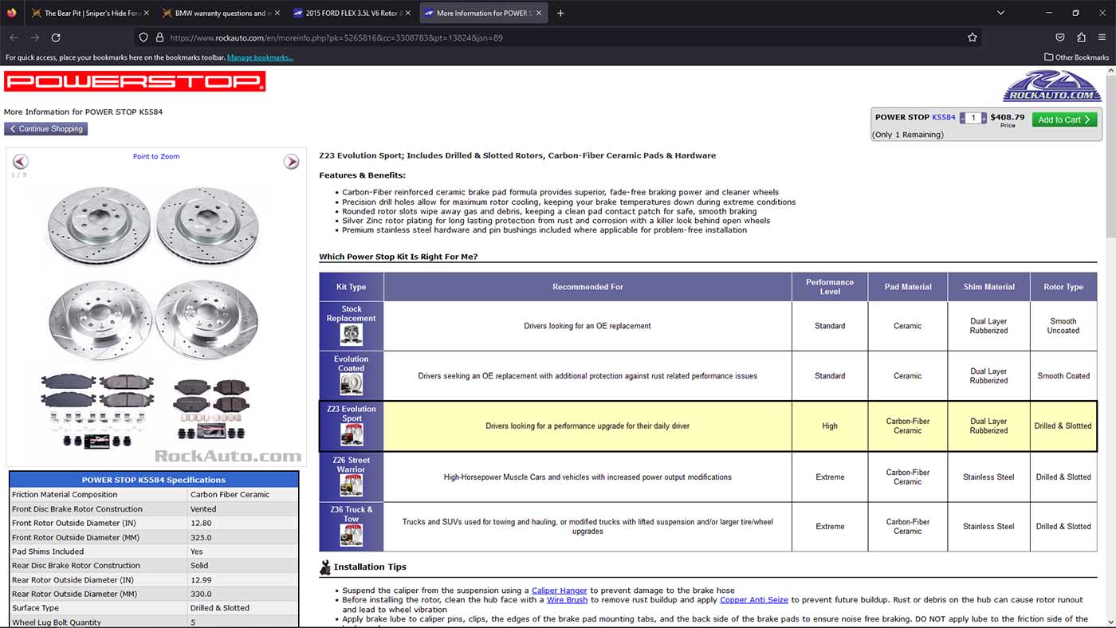1116x628 pixels.
Task: Open the Pocket save icon
Action: [x=1060, y=37]
